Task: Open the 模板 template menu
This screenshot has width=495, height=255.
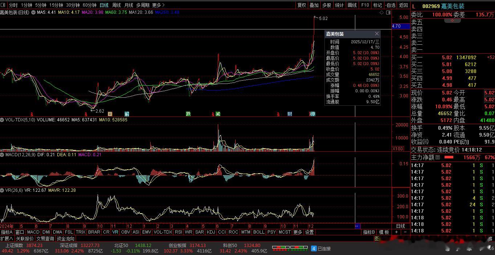Action: click(384, 232)
